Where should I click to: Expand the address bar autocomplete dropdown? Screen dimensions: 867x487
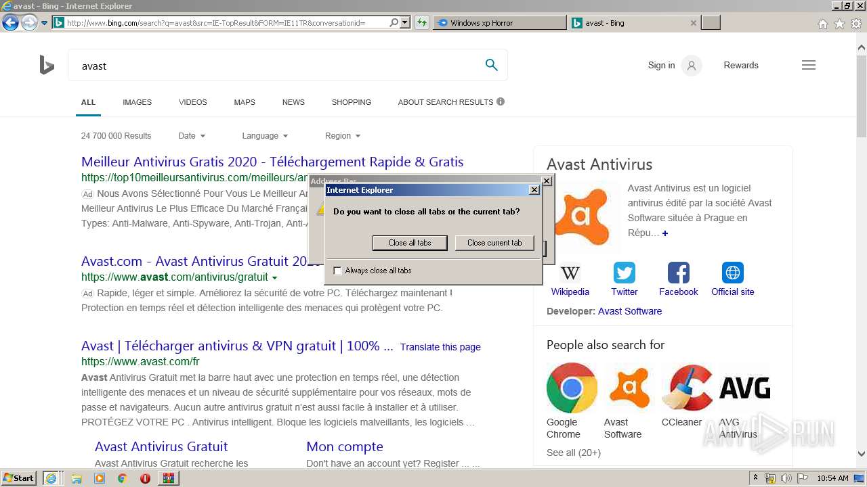405,23
